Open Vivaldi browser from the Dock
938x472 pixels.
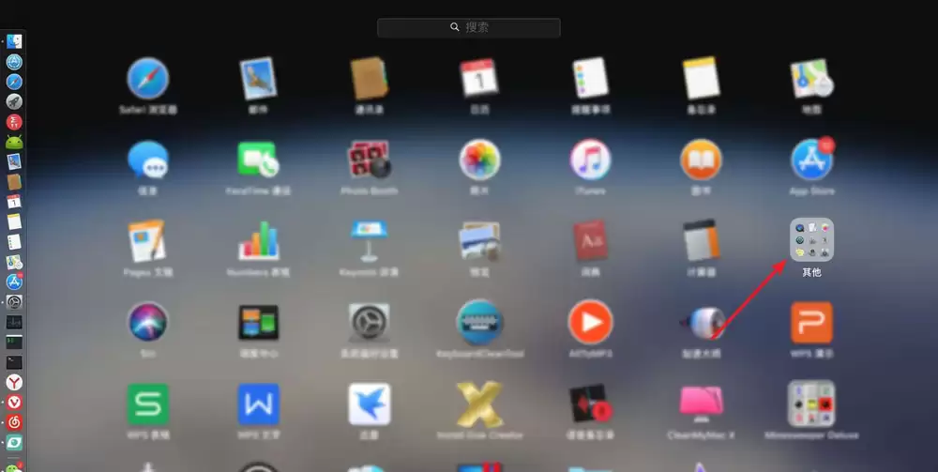[x=14, y=402]
